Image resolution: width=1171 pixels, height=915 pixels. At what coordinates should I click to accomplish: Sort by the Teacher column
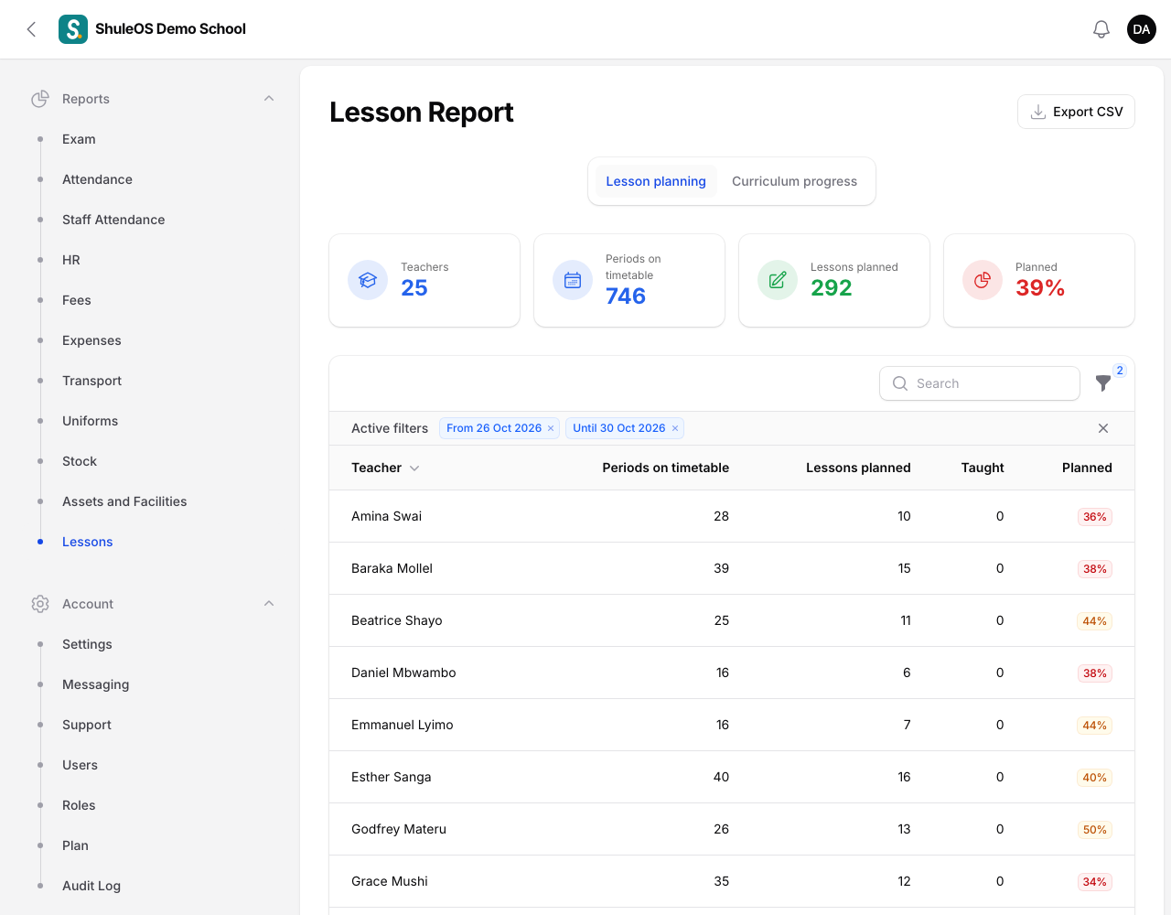(385, 468)
